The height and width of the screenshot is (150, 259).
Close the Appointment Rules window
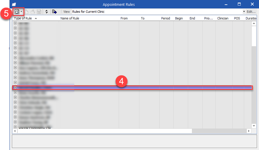[x=252, y=4]
